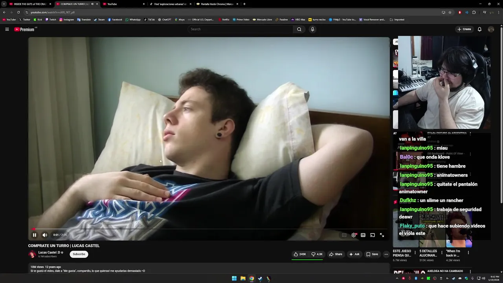This screenshot has width=503, height=283.
Task: Open the 5 DETALLES ALUCINAN... video options
Action: (x=442, y=253)
